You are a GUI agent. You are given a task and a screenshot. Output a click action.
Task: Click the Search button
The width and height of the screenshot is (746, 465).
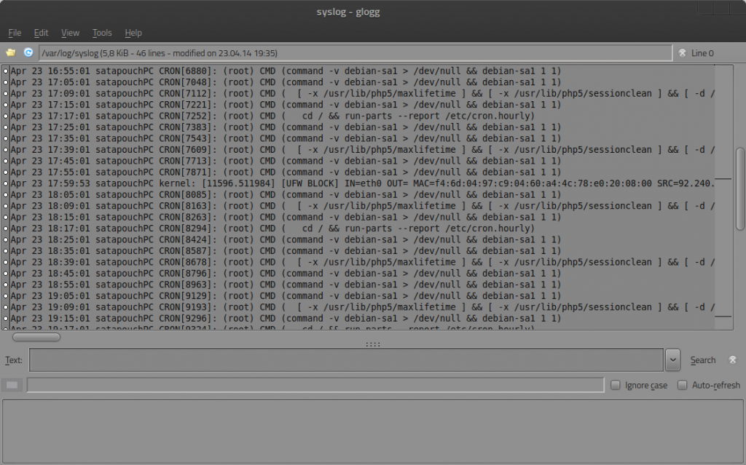click(703, 360)
